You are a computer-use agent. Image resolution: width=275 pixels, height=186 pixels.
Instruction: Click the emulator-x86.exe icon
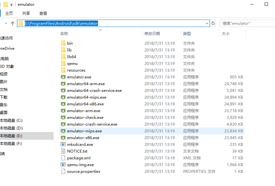tap(63, 138)
